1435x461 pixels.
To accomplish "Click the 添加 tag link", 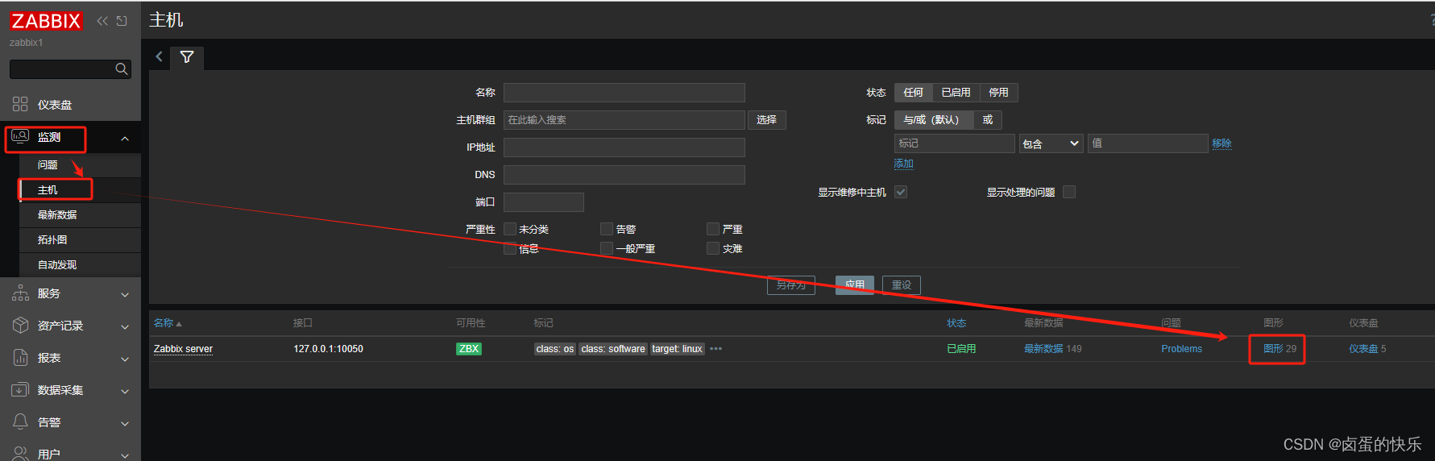I will point(903,164).
